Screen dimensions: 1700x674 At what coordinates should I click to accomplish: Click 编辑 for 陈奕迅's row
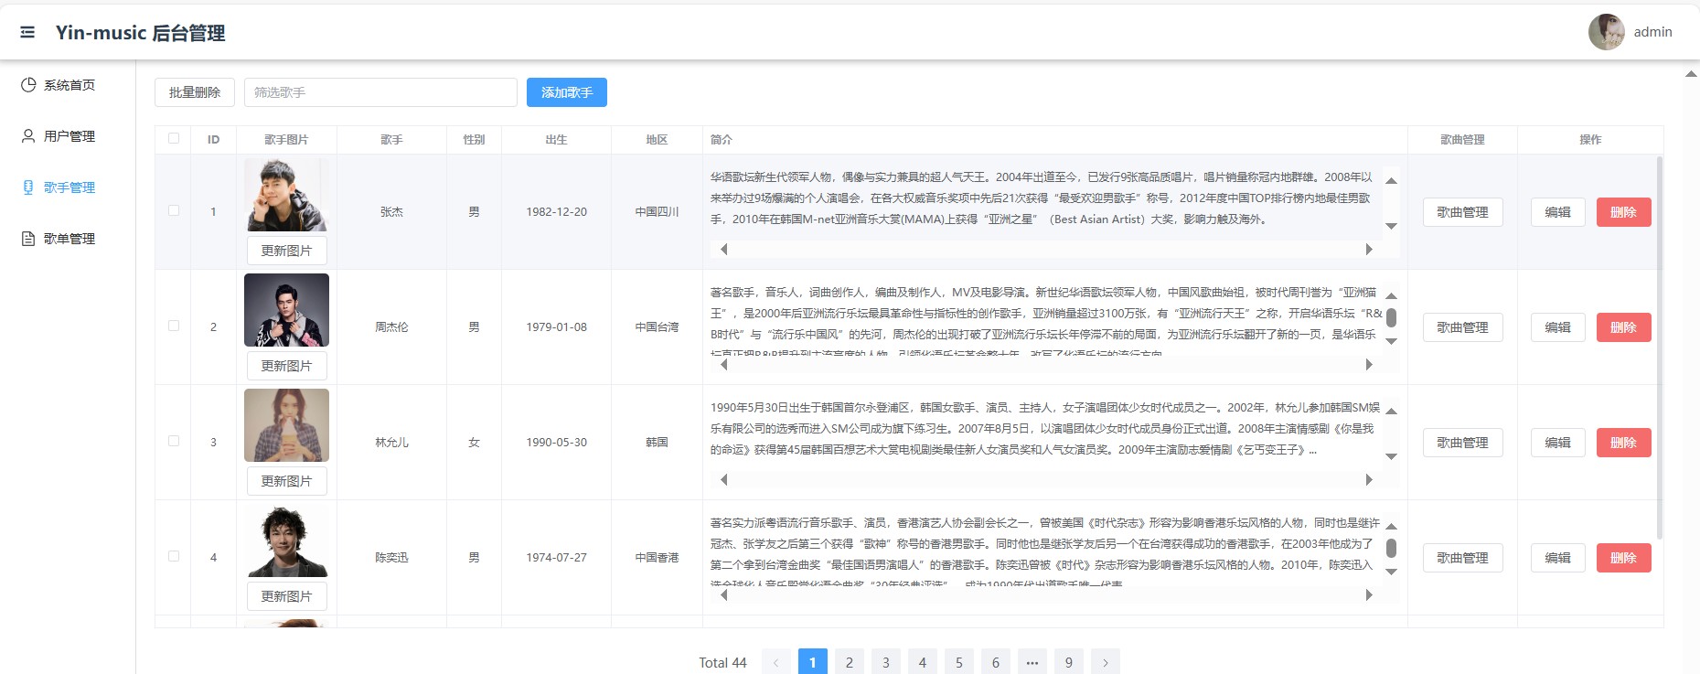[x=1558, y=558]
